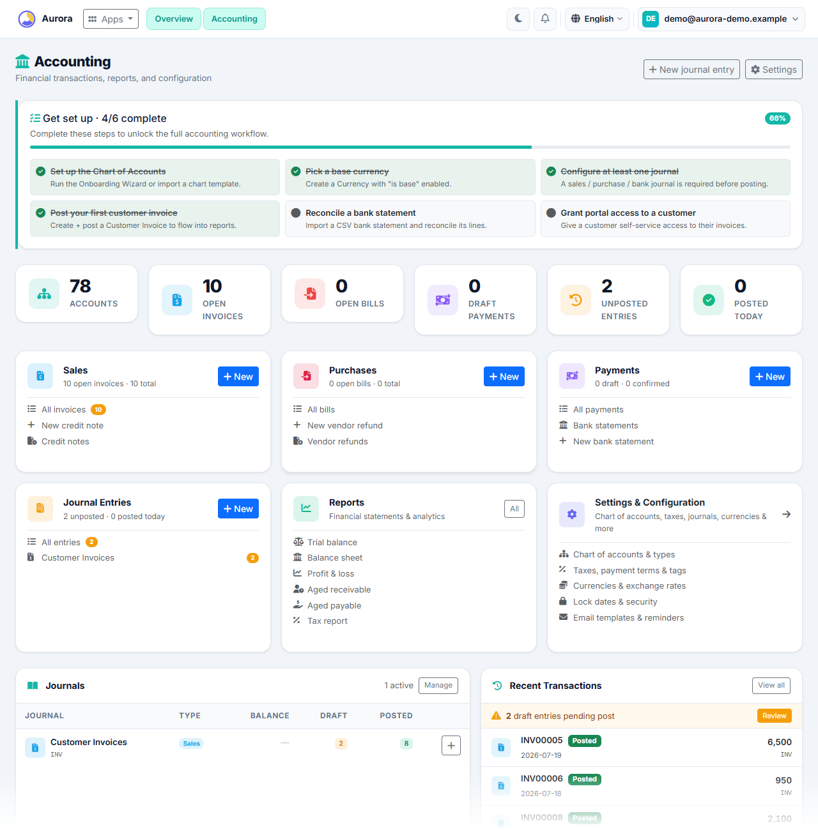The image size is (818, 830).
Task: Open Lock dates & security
Action: [615, 602]
